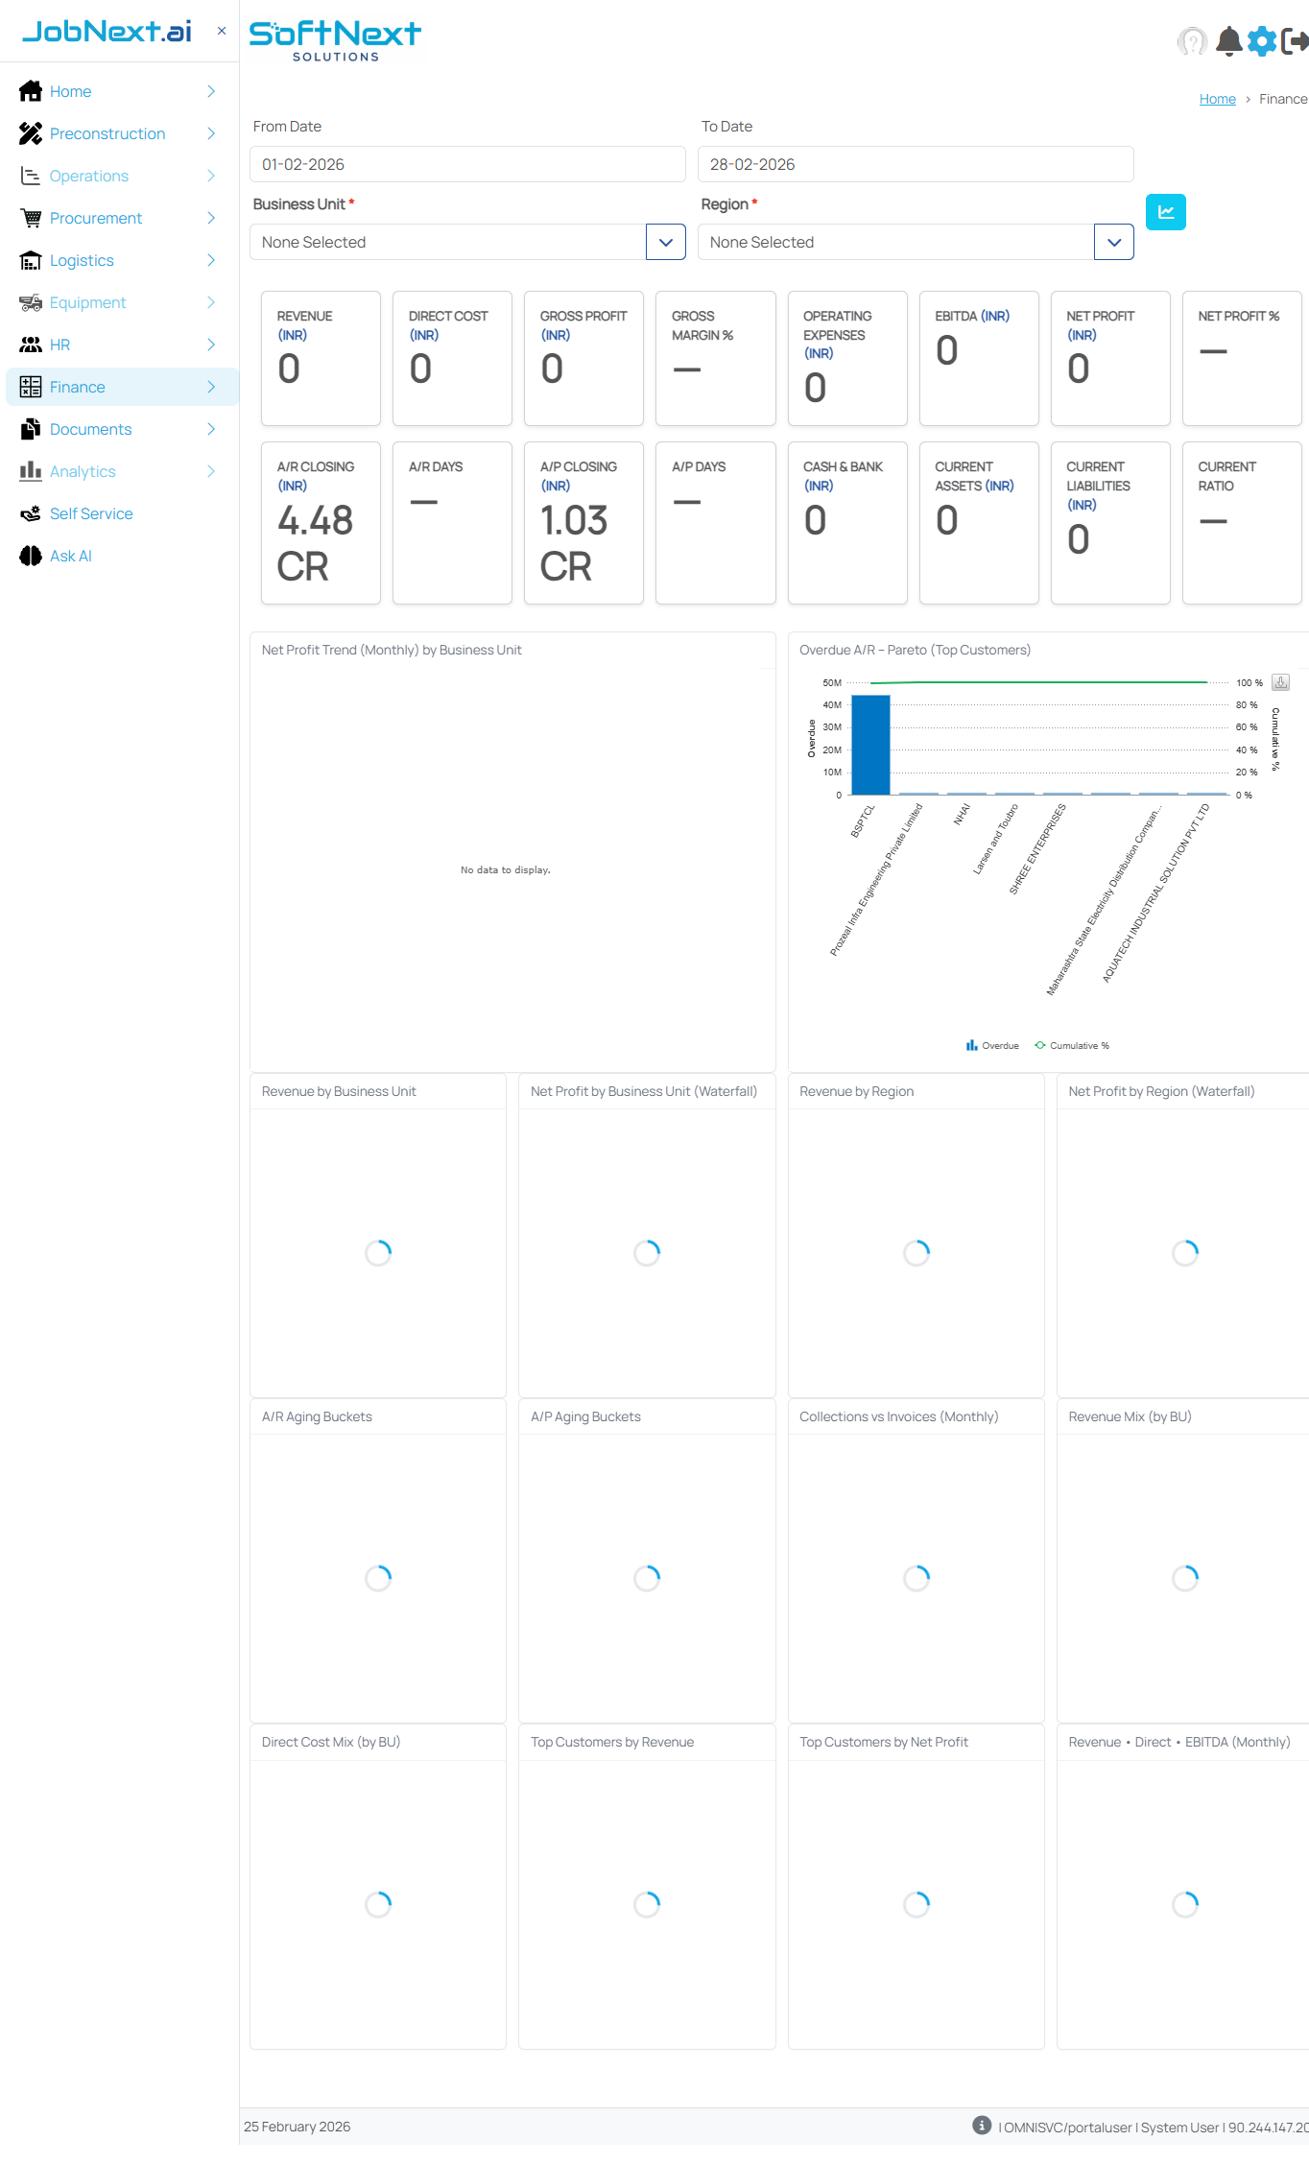Close the sidebar with the X icon
This screenshot has height=2164, width=1309.
[x=222, y=31]
